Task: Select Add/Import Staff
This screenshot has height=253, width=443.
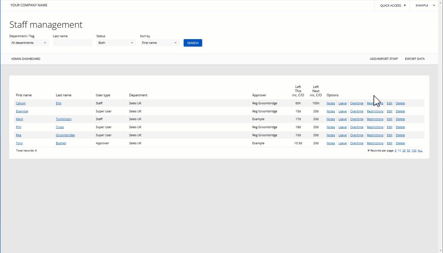Action: pos(384,59)
